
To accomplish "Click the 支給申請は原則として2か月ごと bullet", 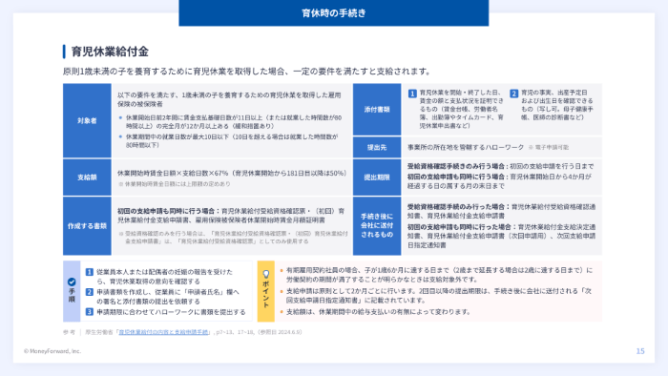I will point(439,296).
